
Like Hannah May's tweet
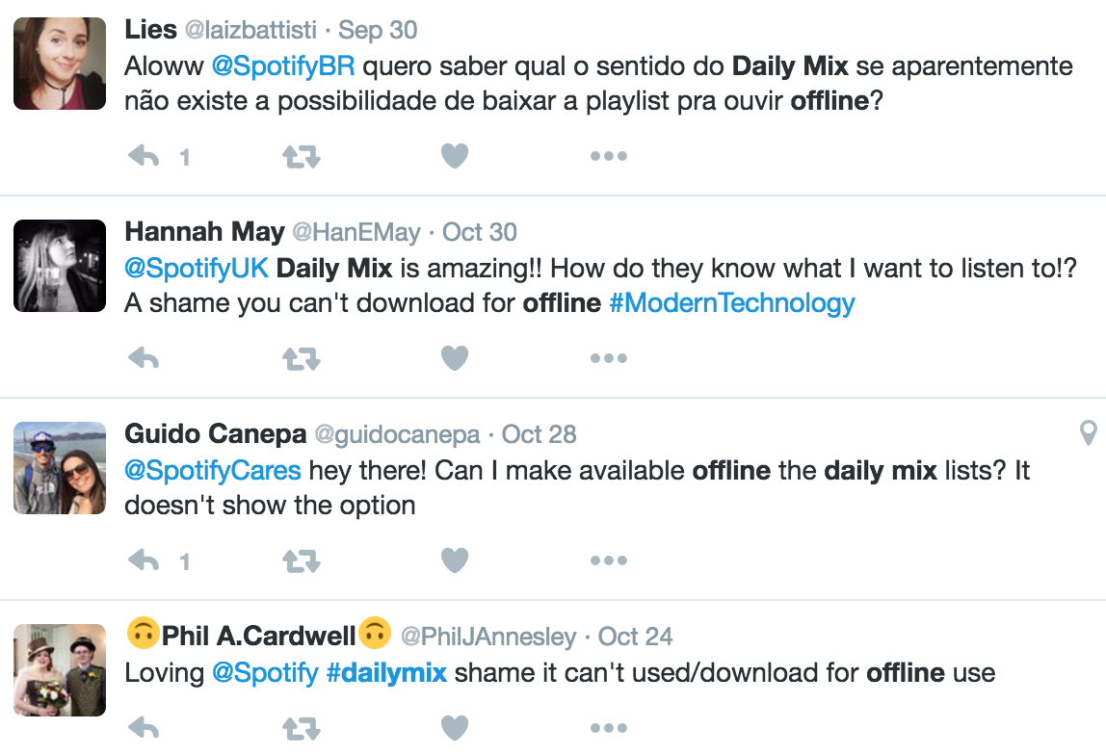(453, 357)
